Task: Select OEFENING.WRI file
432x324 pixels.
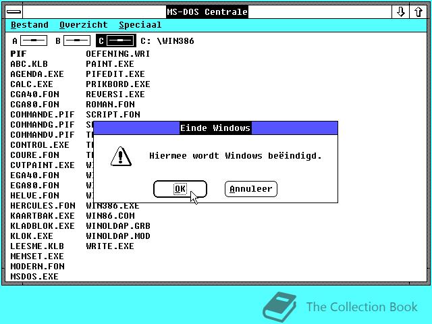Action: pos(118,54)
